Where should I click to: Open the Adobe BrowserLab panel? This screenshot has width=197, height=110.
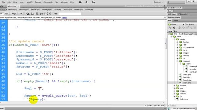click(x=175, y=8)
